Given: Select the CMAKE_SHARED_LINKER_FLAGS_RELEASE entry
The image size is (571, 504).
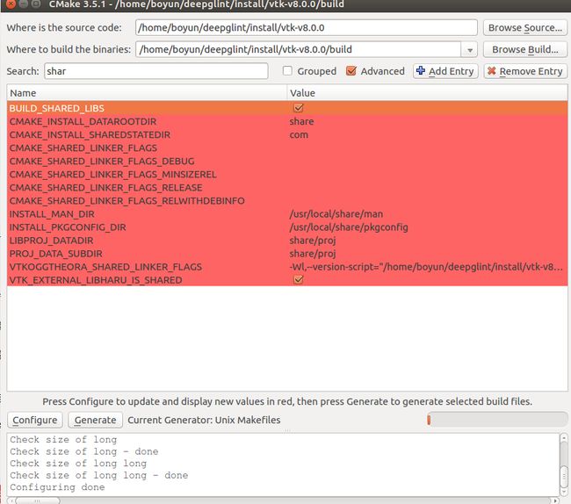Looking at the screenshot, I should (x=105, y=187).
